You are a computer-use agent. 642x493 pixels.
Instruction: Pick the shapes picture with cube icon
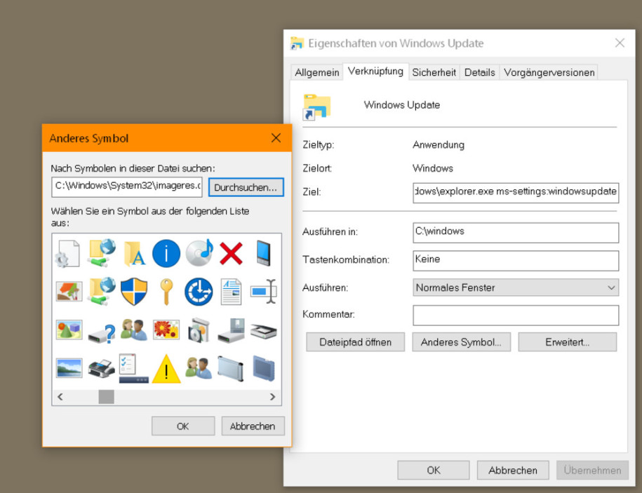(x=69, y=330)
